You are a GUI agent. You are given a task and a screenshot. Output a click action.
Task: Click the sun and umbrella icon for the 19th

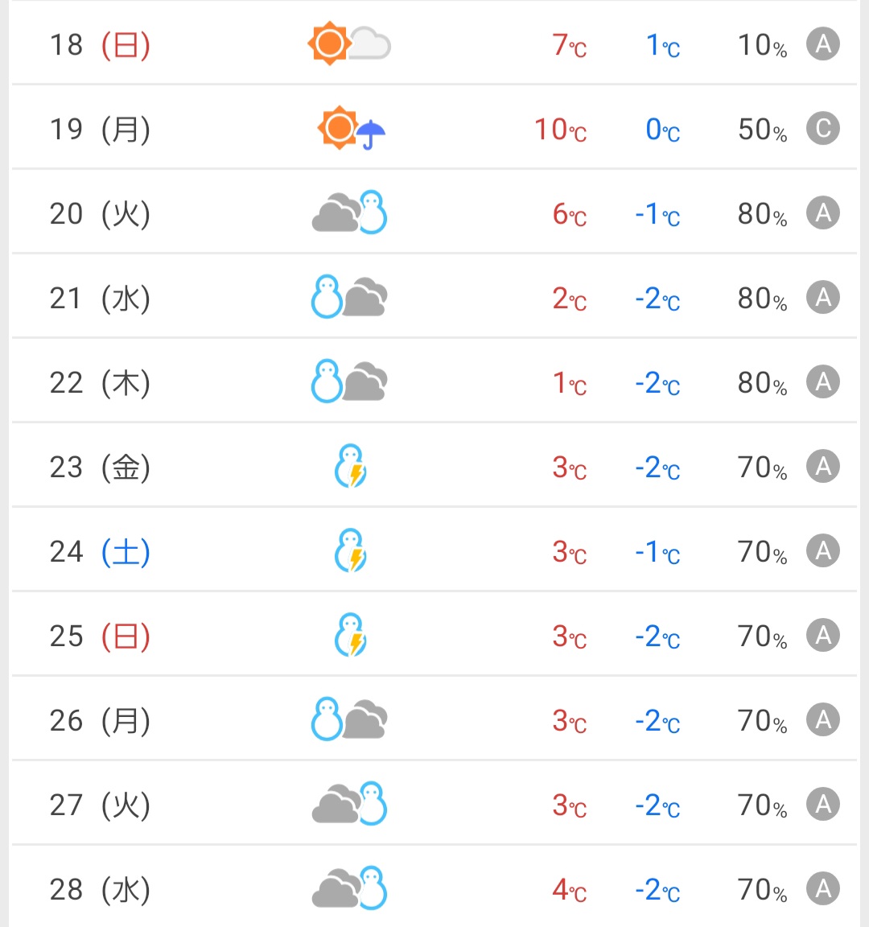351,128
